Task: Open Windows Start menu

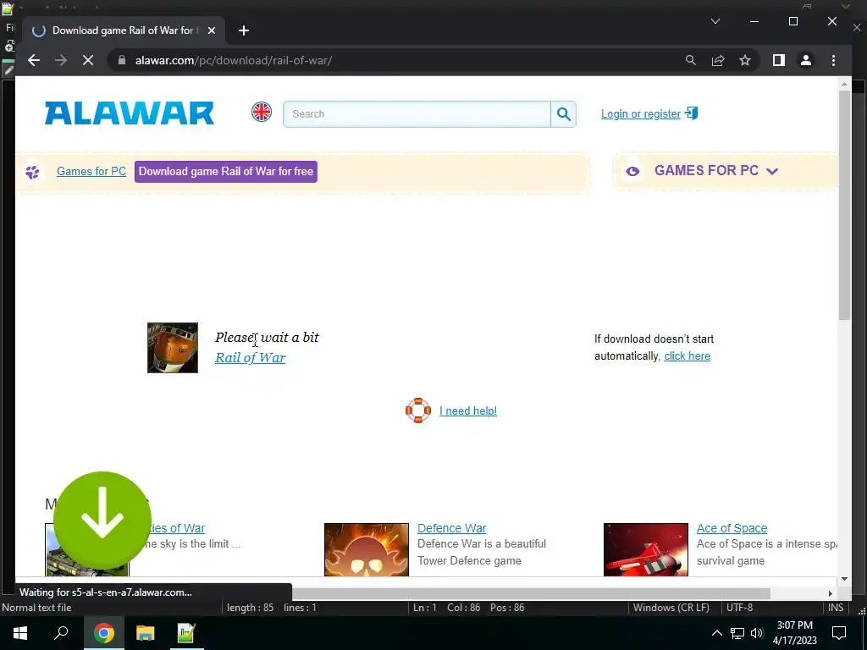Action: [x=20, y=633]
